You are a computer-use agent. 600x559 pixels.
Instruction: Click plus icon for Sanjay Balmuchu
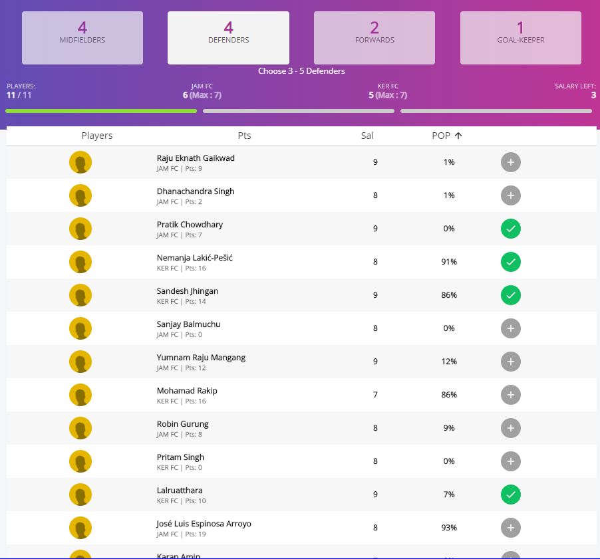[x=510, y=328]
